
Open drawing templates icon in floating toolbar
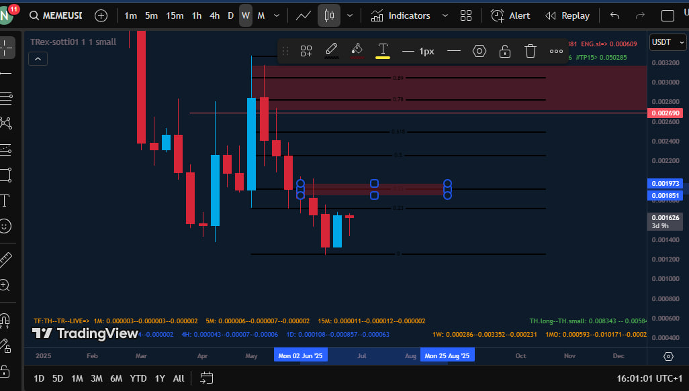tap(306, 52)
